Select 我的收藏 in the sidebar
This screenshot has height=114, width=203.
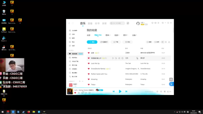pos(75,54)
